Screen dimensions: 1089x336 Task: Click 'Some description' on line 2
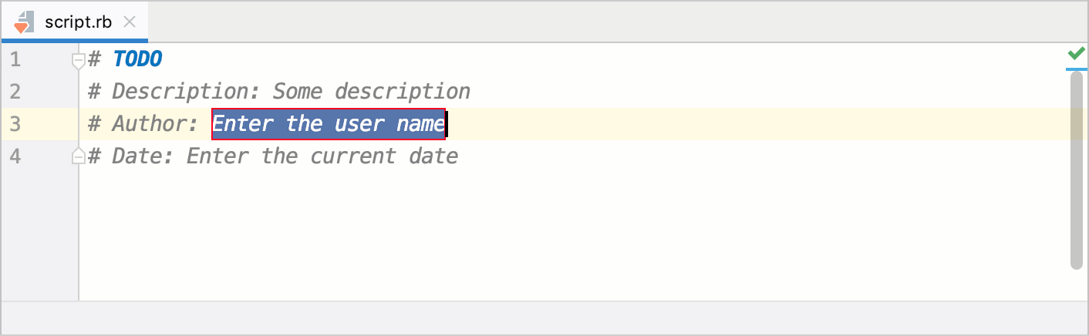pos(371,92)
